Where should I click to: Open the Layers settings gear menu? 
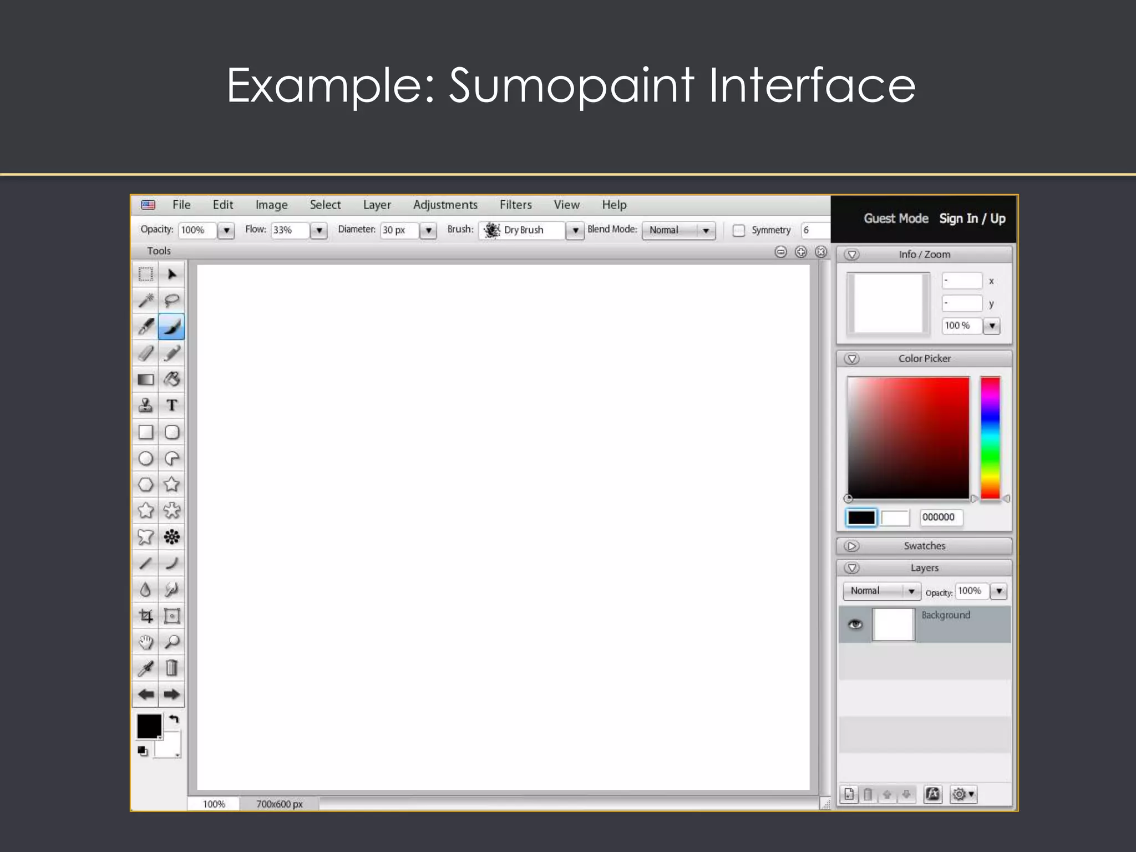tap(963, 794)
